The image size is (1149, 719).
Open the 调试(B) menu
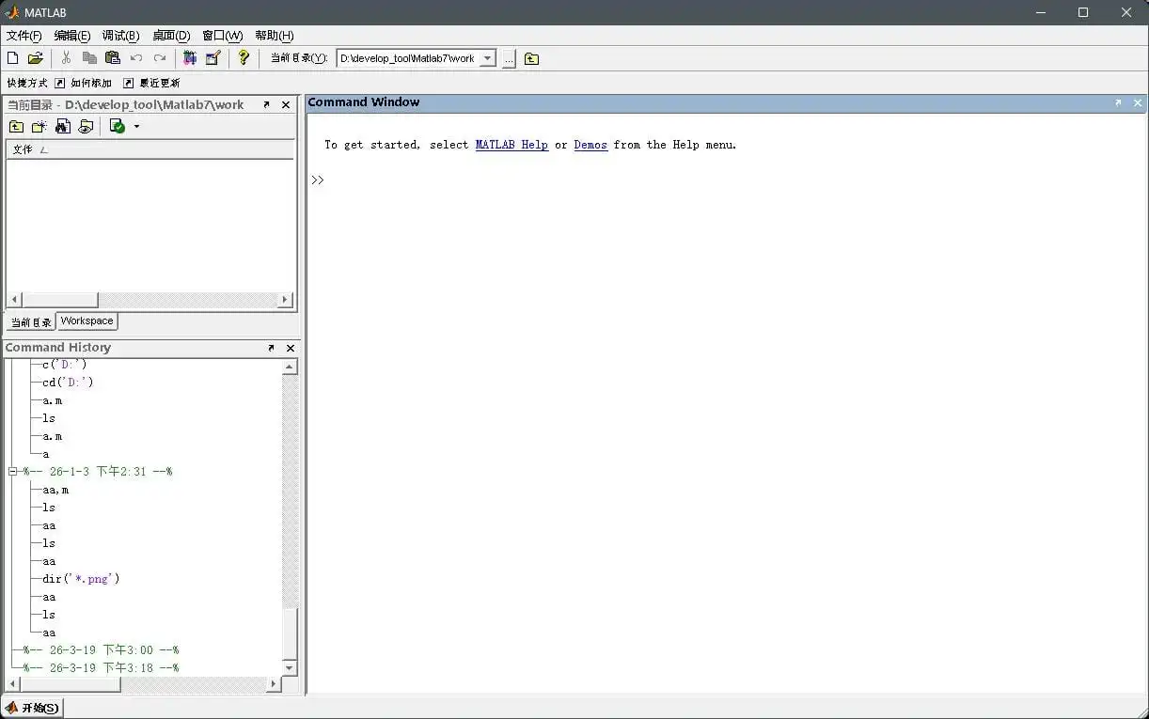coord(120,36)
